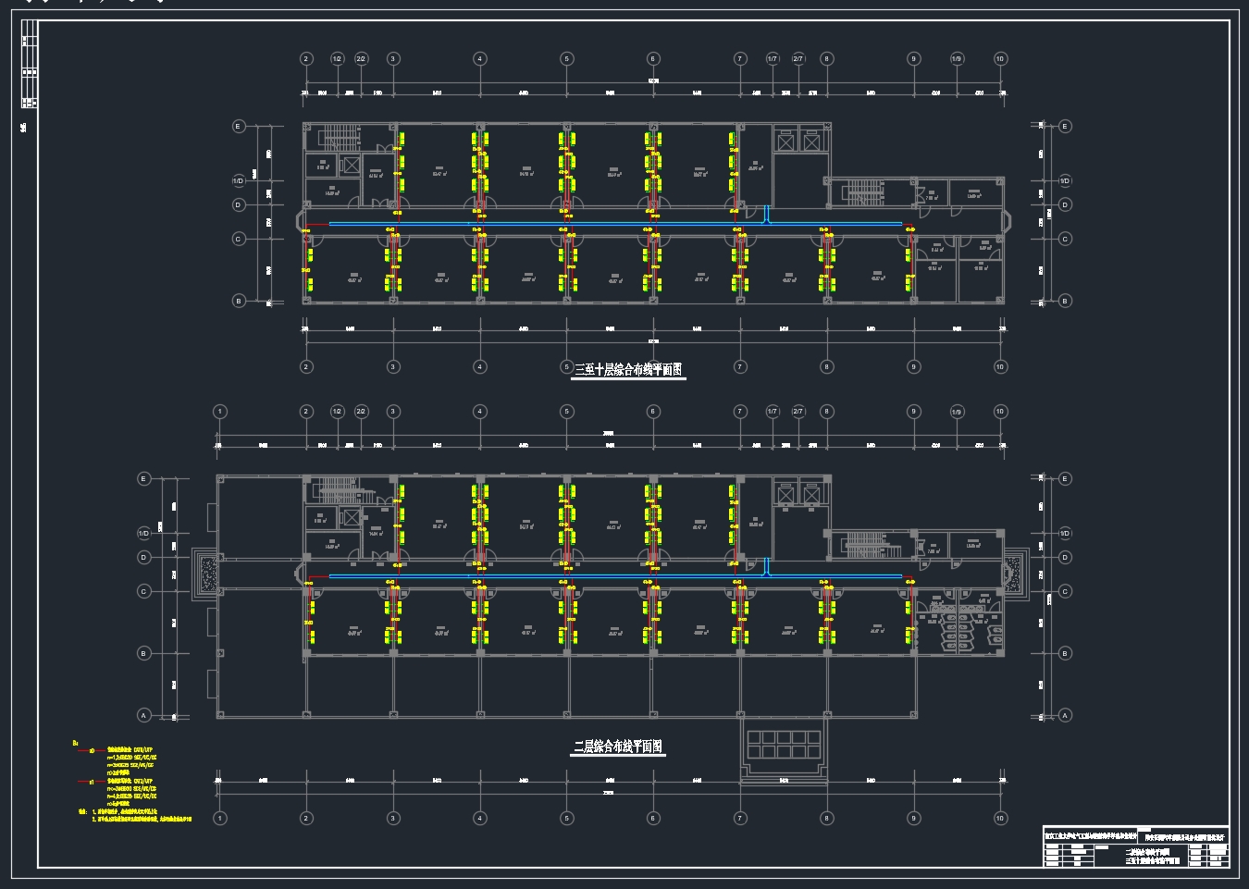
Task: Click axis bubble 10 below the lower plan
Action: click(x=999, y=818)
